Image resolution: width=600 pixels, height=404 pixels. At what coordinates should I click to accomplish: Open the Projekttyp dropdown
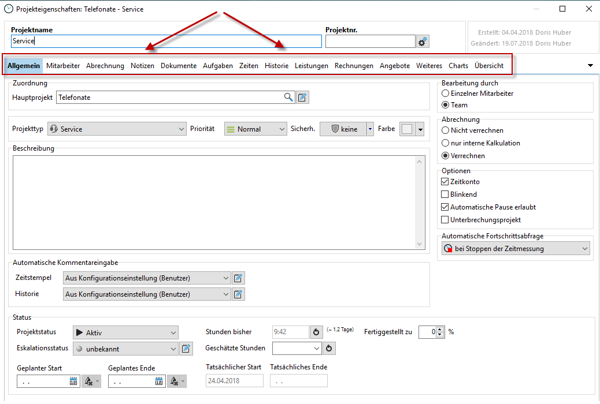pos(117,129)
